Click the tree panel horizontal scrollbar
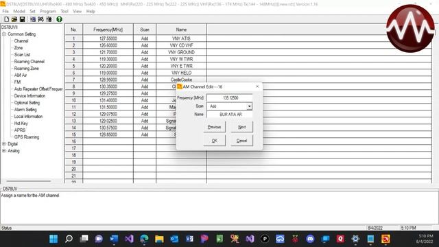 tap(29, 181)
